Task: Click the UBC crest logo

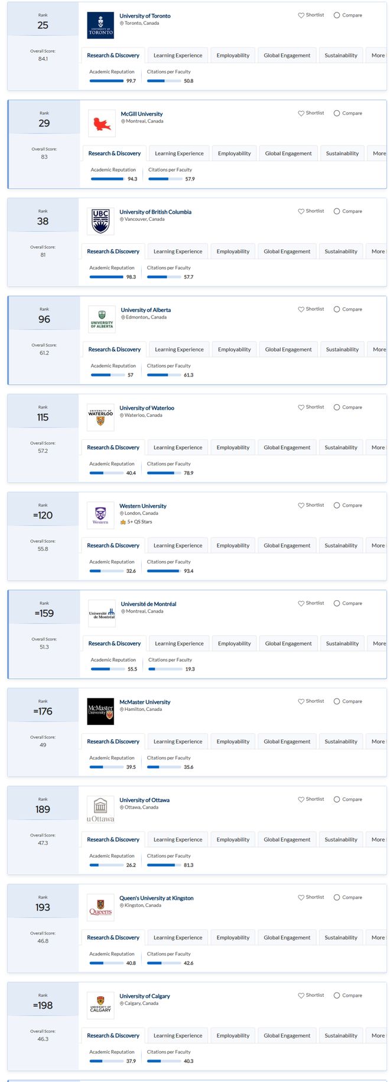Action: [x=100, y=221]
